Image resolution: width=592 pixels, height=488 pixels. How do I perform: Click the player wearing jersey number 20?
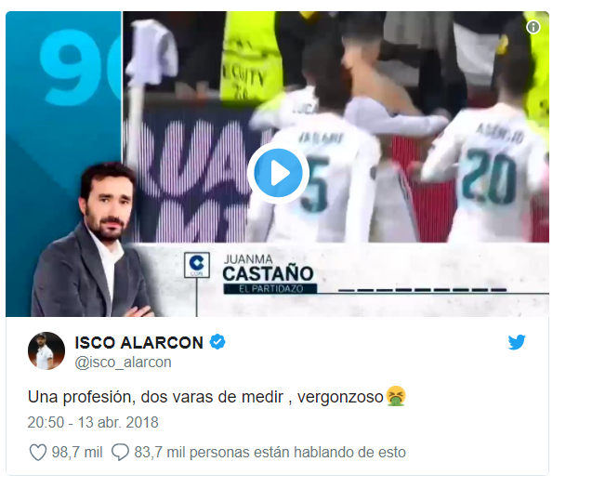(x=487, y=170)
